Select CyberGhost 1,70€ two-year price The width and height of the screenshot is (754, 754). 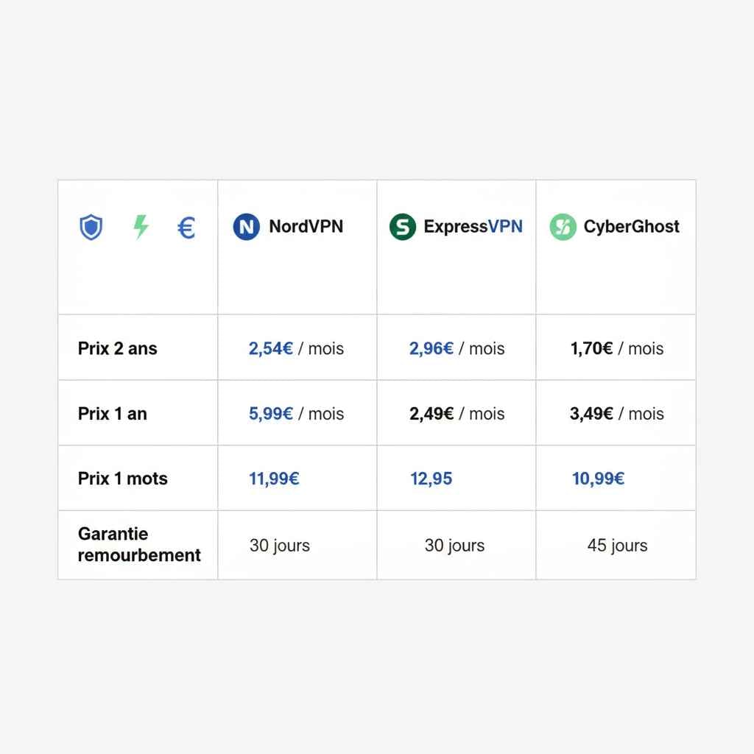coord(591,348)
